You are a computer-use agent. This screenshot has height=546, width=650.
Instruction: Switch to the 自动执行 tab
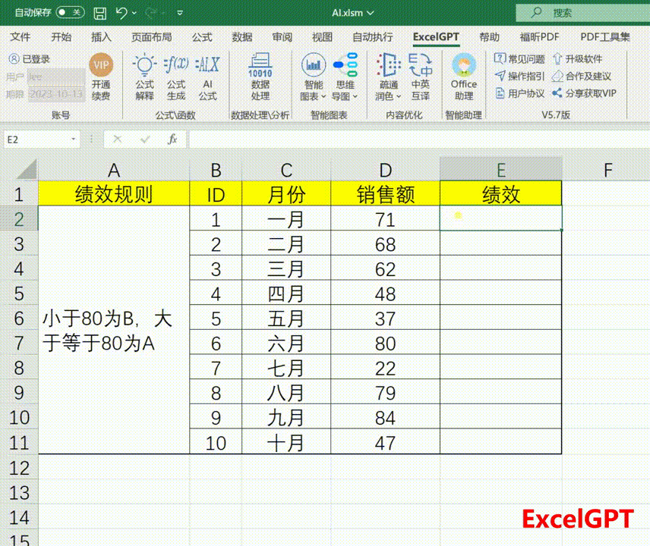point(372,37)
